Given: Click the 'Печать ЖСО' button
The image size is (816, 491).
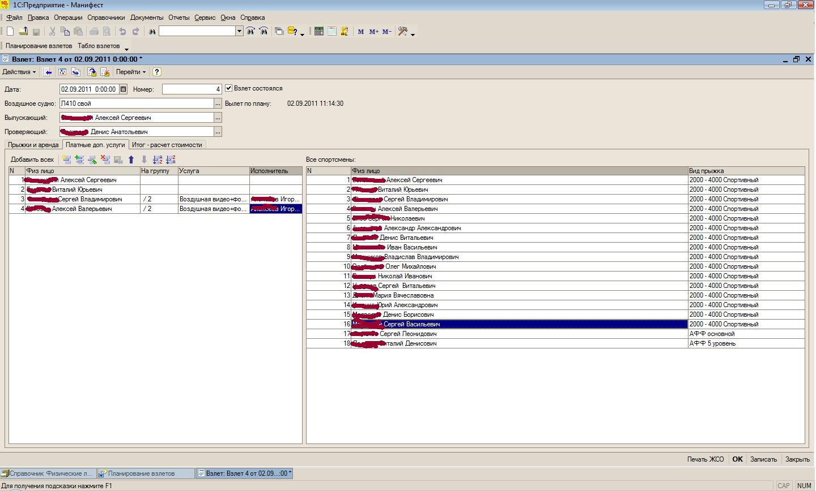Looking at the screenshot, I should tap(705, 459).
